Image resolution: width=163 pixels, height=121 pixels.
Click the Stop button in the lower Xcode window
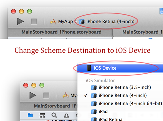coord(46,95)
